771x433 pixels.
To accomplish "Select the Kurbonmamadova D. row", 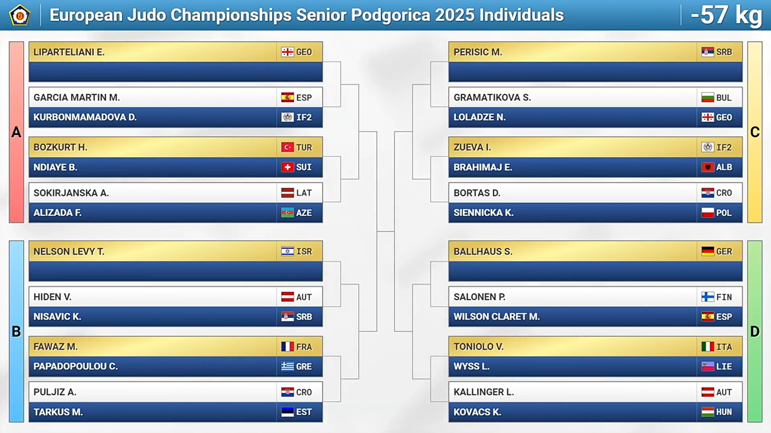I will click(x=176, y=117).
